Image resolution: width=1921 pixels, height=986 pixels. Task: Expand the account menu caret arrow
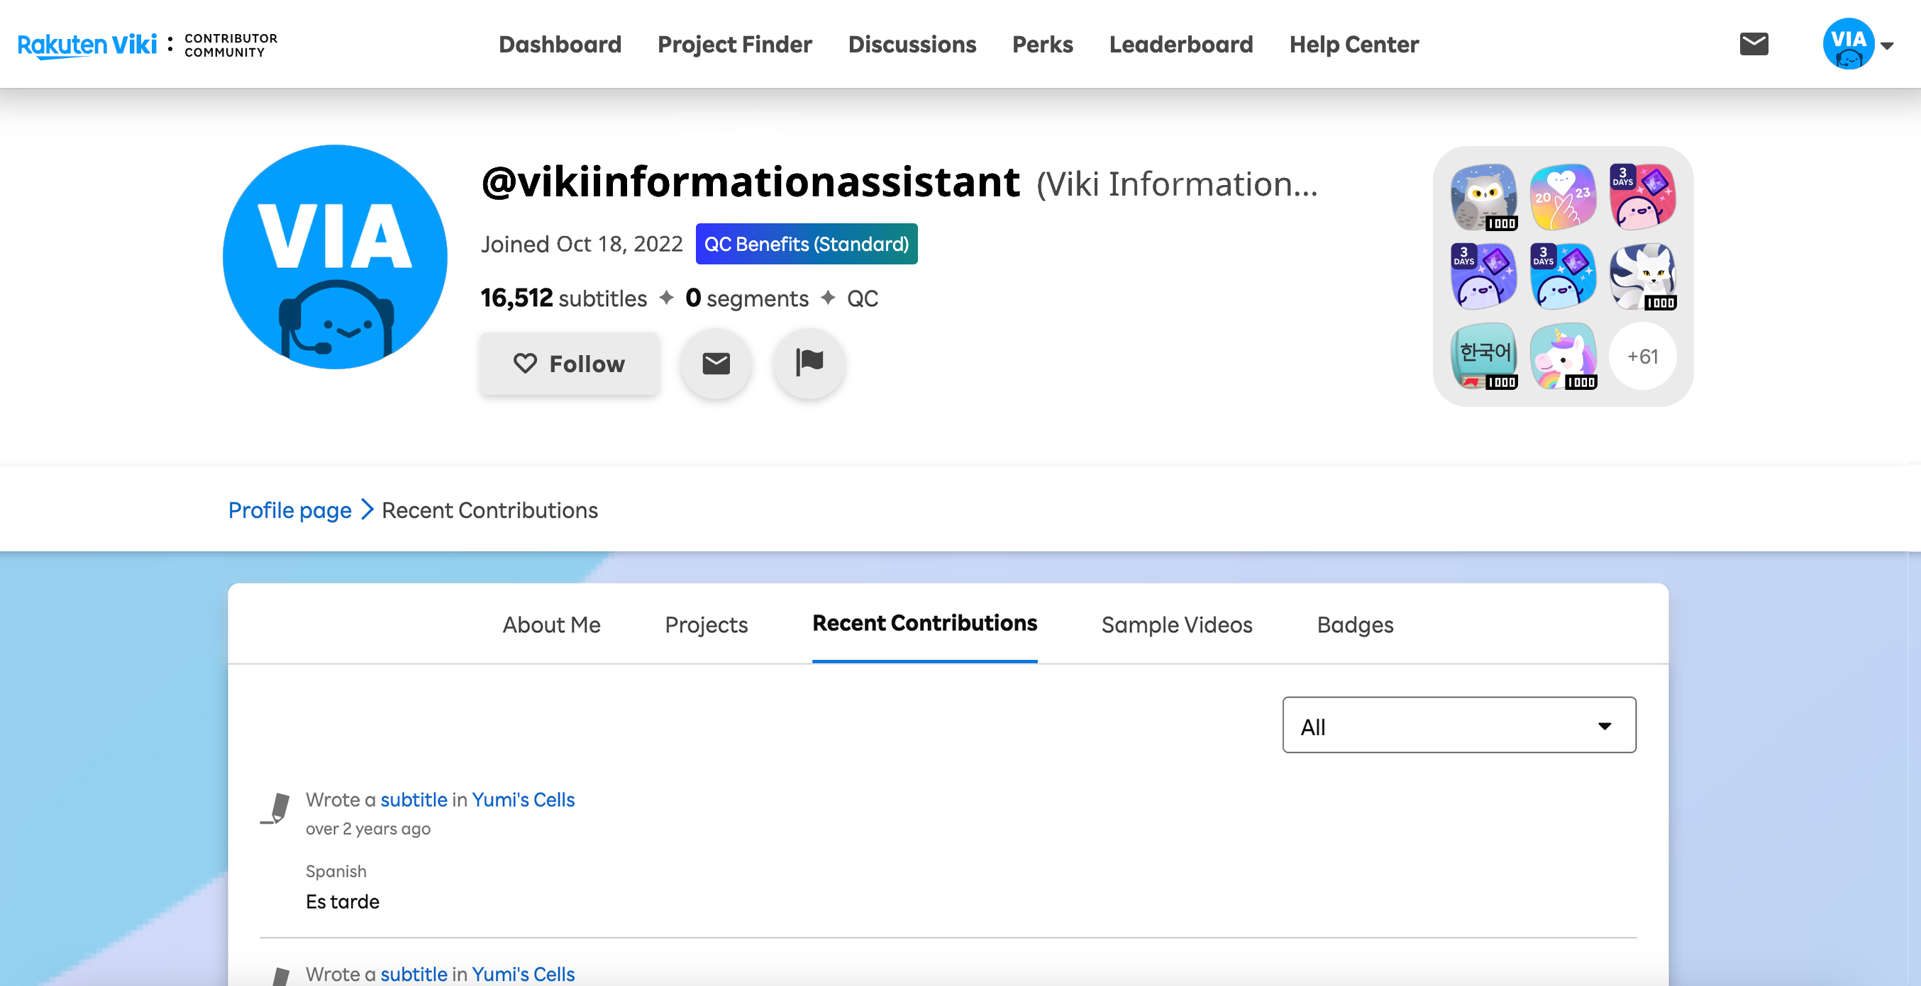[1887, 45]
